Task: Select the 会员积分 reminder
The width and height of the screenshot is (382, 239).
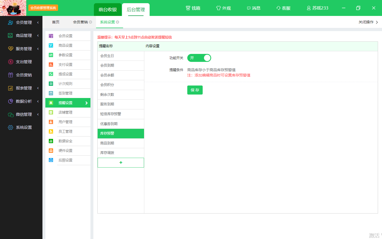Action: pos(121,85)
